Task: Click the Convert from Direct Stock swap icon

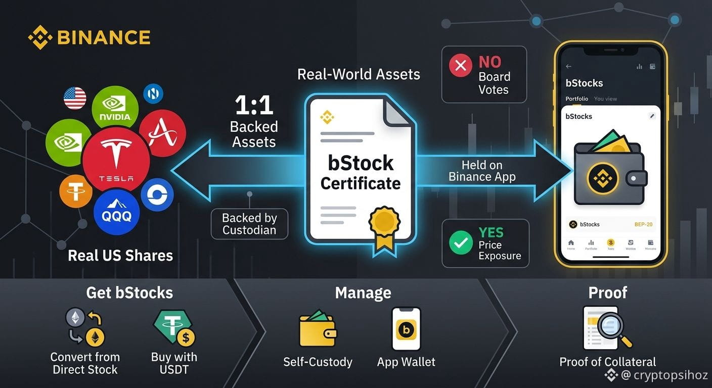Action: (x=85, y=327)
